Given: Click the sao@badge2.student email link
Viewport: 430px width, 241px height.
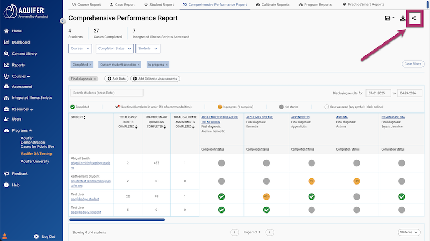Looking at the screenshot, I should point(86,212).
